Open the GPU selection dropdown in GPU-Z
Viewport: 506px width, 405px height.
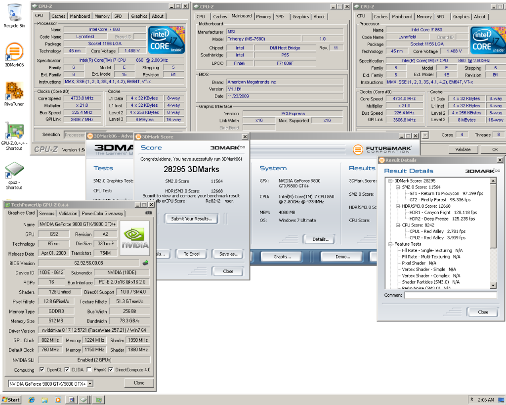[90, 384]
